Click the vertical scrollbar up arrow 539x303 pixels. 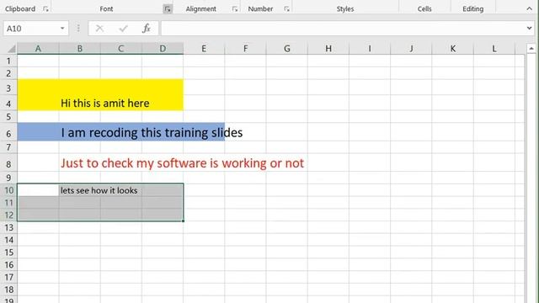click(x=531, y=49)
